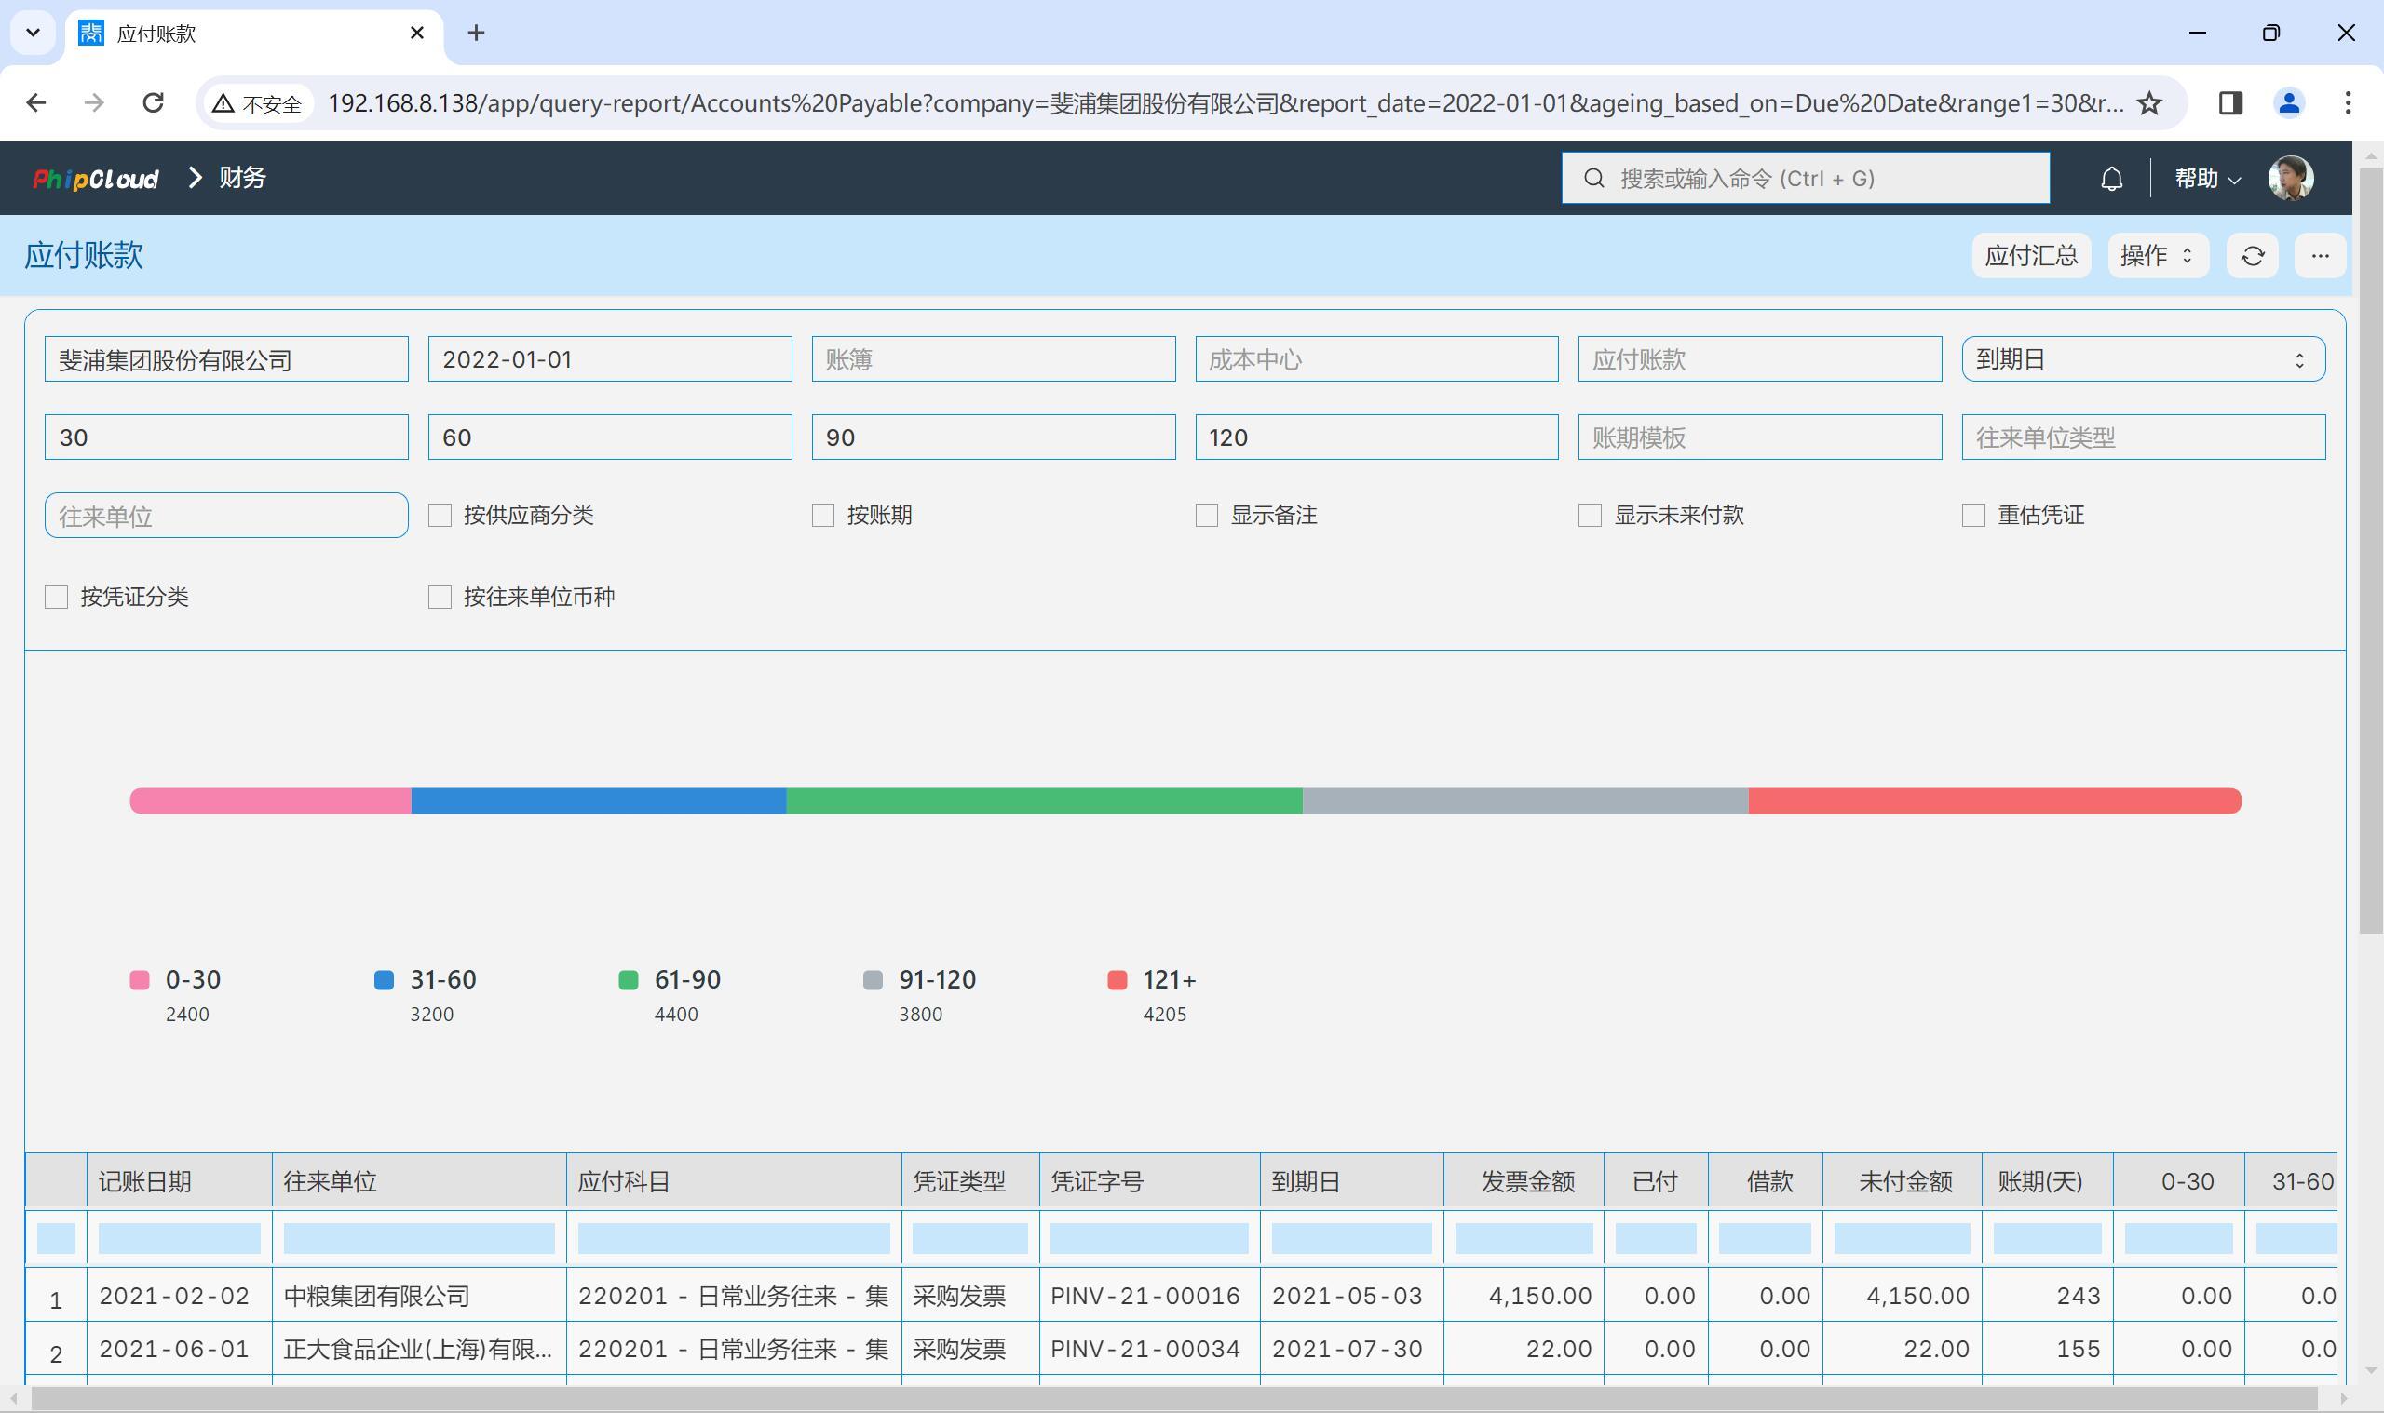The image size is (2384, 1413).
Task: Click the 往来单位 column header
Action: 419,1181
